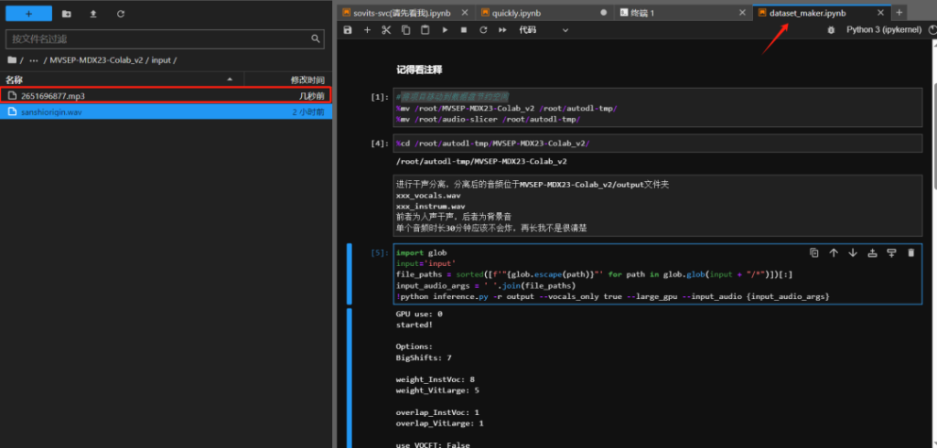Save the notebook with the save icon

pos(348,30)
